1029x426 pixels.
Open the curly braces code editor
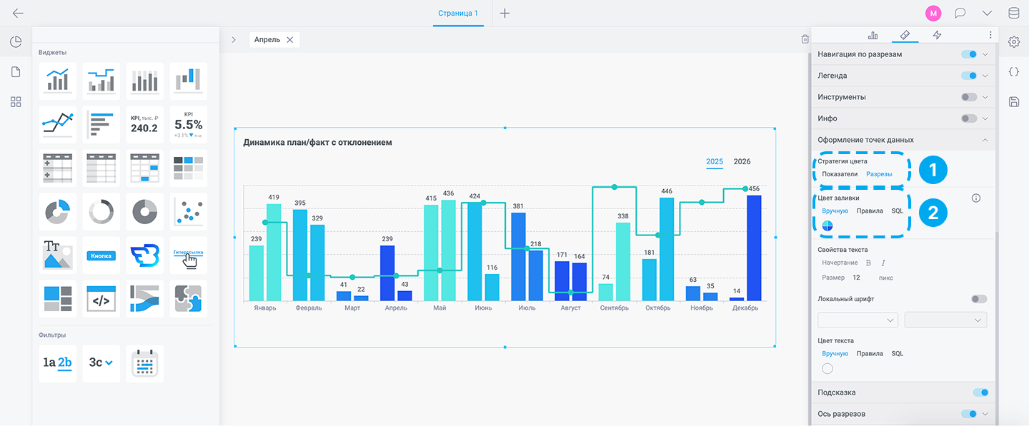1014,71
